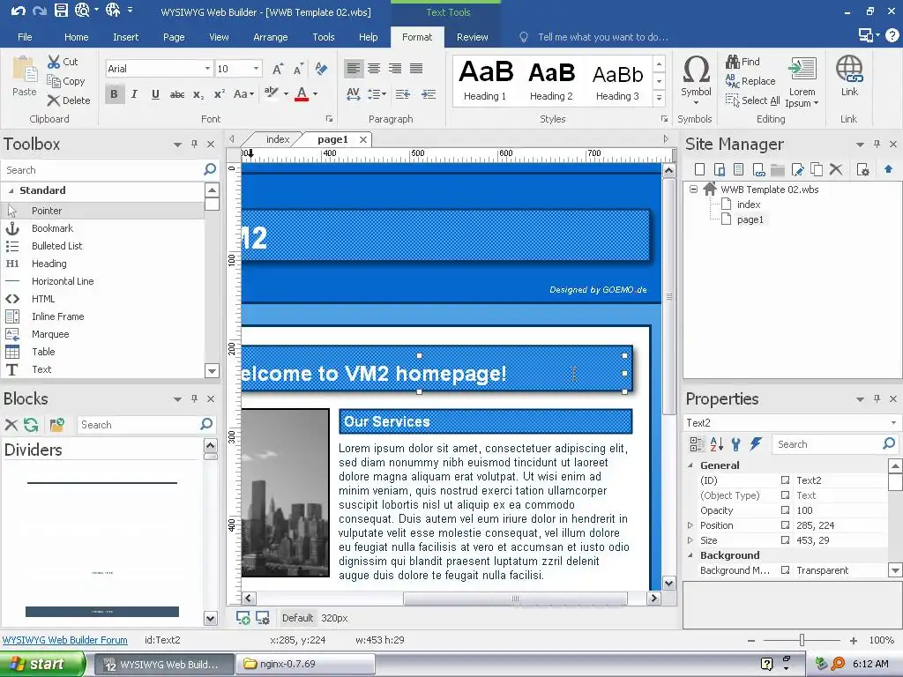
Task: Click the zoom slider handle in status bar
Action: click(802, 640)
